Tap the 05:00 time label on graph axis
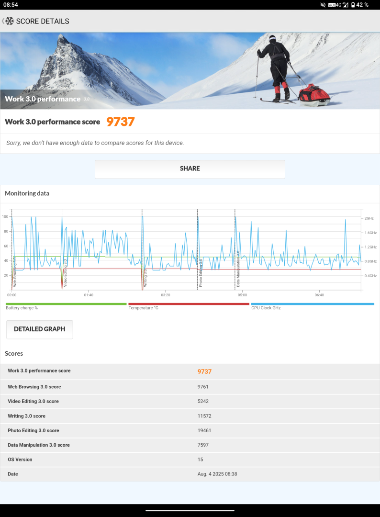The image size is (380, 517). pos(242,295)
